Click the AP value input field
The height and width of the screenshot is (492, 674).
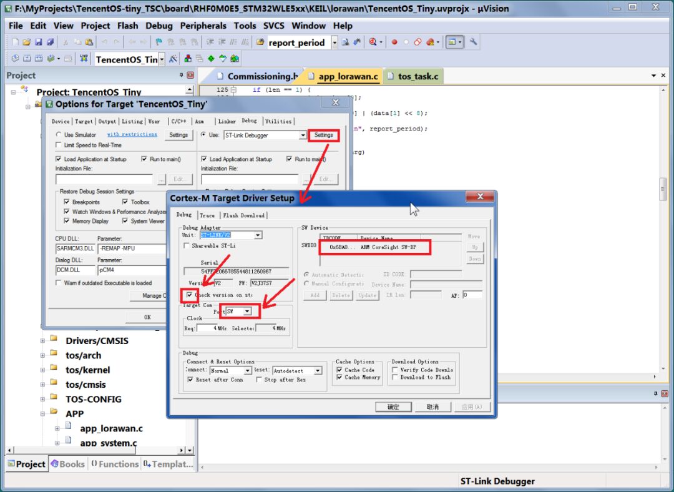[472, 295]
